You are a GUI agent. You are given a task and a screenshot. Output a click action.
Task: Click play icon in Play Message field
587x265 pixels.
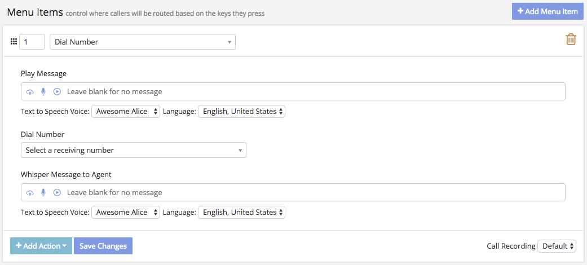click(57, 92)
